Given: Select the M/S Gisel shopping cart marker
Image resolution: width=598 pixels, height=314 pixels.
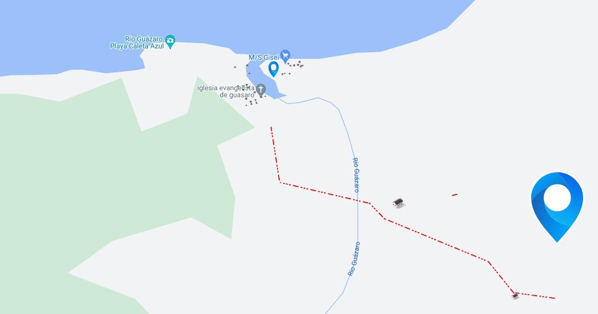Looking at the screenshot, I should click(x=285, y=55).
